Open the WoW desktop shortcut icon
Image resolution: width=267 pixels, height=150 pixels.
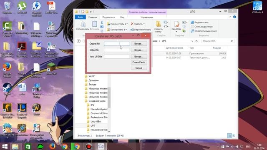tap(37, 110)
